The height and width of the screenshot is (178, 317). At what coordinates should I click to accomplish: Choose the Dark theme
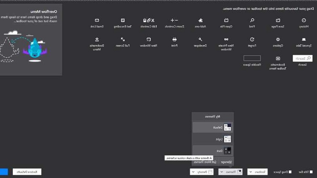coord(213,150)
